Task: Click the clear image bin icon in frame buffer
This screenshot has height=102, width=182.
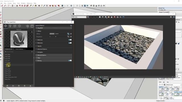Action: pos(111,17)
